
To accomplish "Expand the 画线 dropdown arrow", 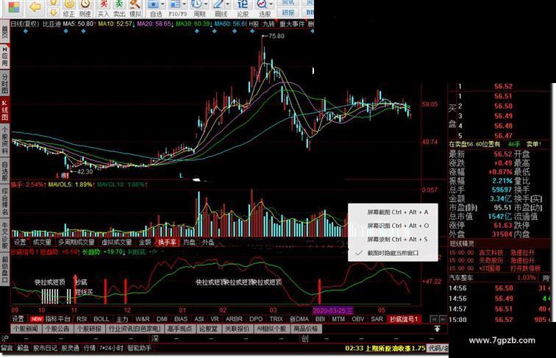I will click(228, 4).
